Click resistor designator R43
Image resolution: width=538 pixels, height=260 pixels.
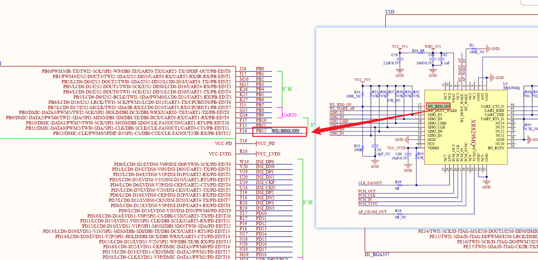[420, 154]
